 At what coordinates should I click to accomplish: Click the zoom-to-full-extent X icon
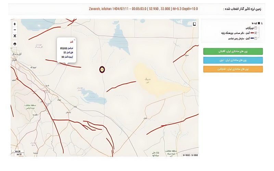14,36
